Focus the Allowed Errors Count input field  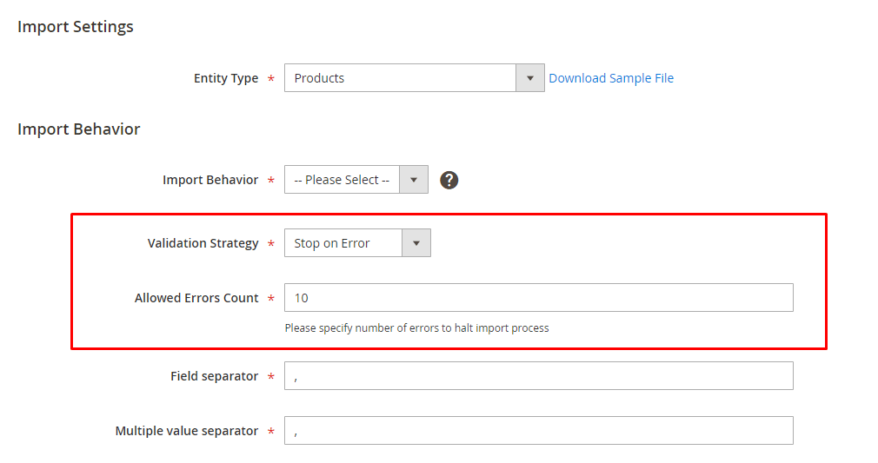(x=538, y=298)
